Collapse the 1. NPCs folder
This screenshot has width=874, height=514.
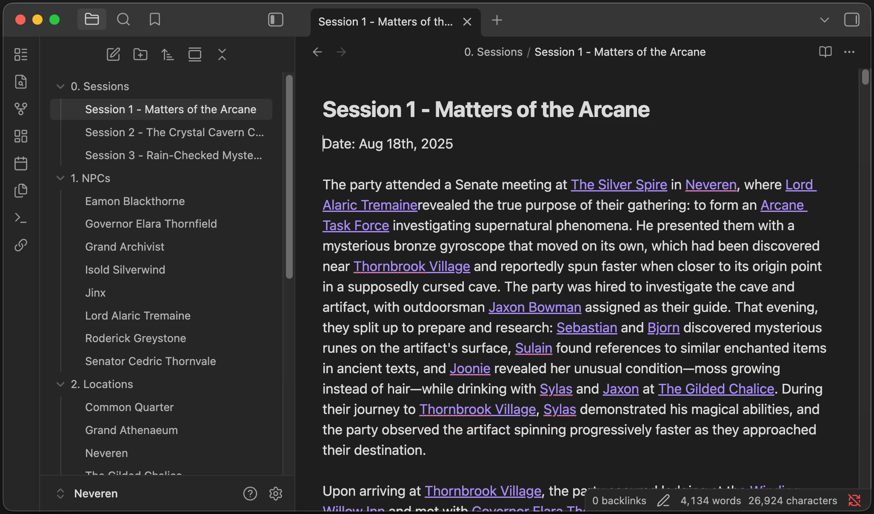(60, 178)
